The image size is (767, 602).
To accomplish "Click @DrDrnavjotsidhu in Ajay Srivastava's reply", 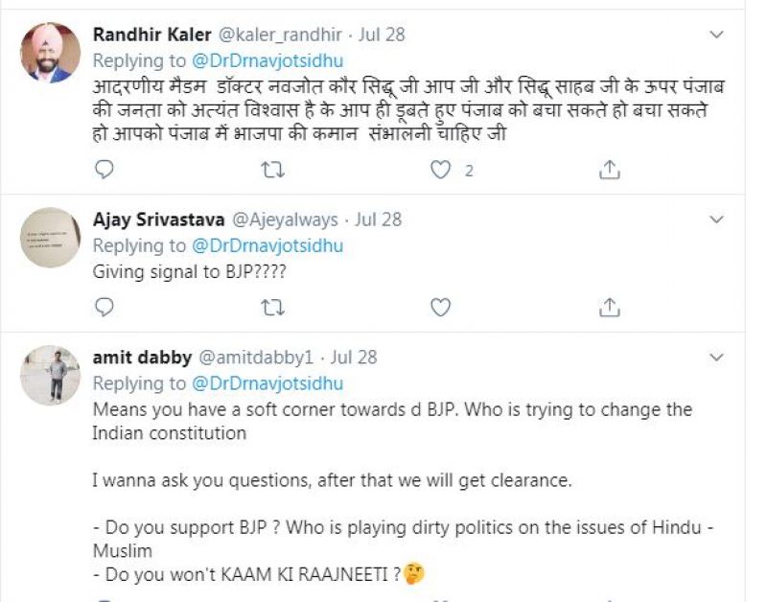I will point(267,245).
